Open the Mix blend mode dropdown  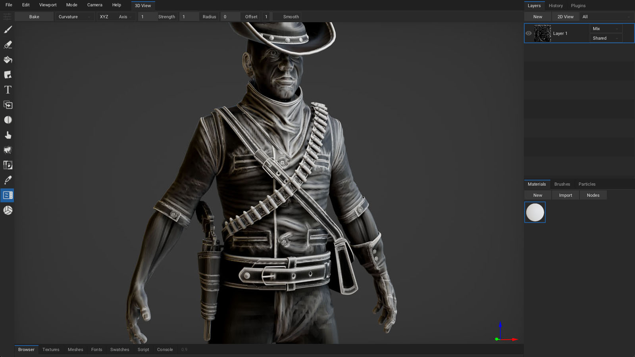[x=605, y=29]
